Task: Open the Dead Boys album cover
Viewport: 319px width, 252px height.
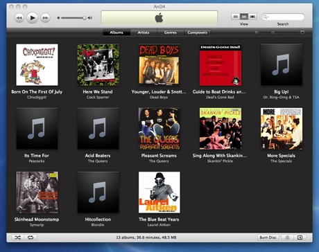Action: (x=159, y=64)
